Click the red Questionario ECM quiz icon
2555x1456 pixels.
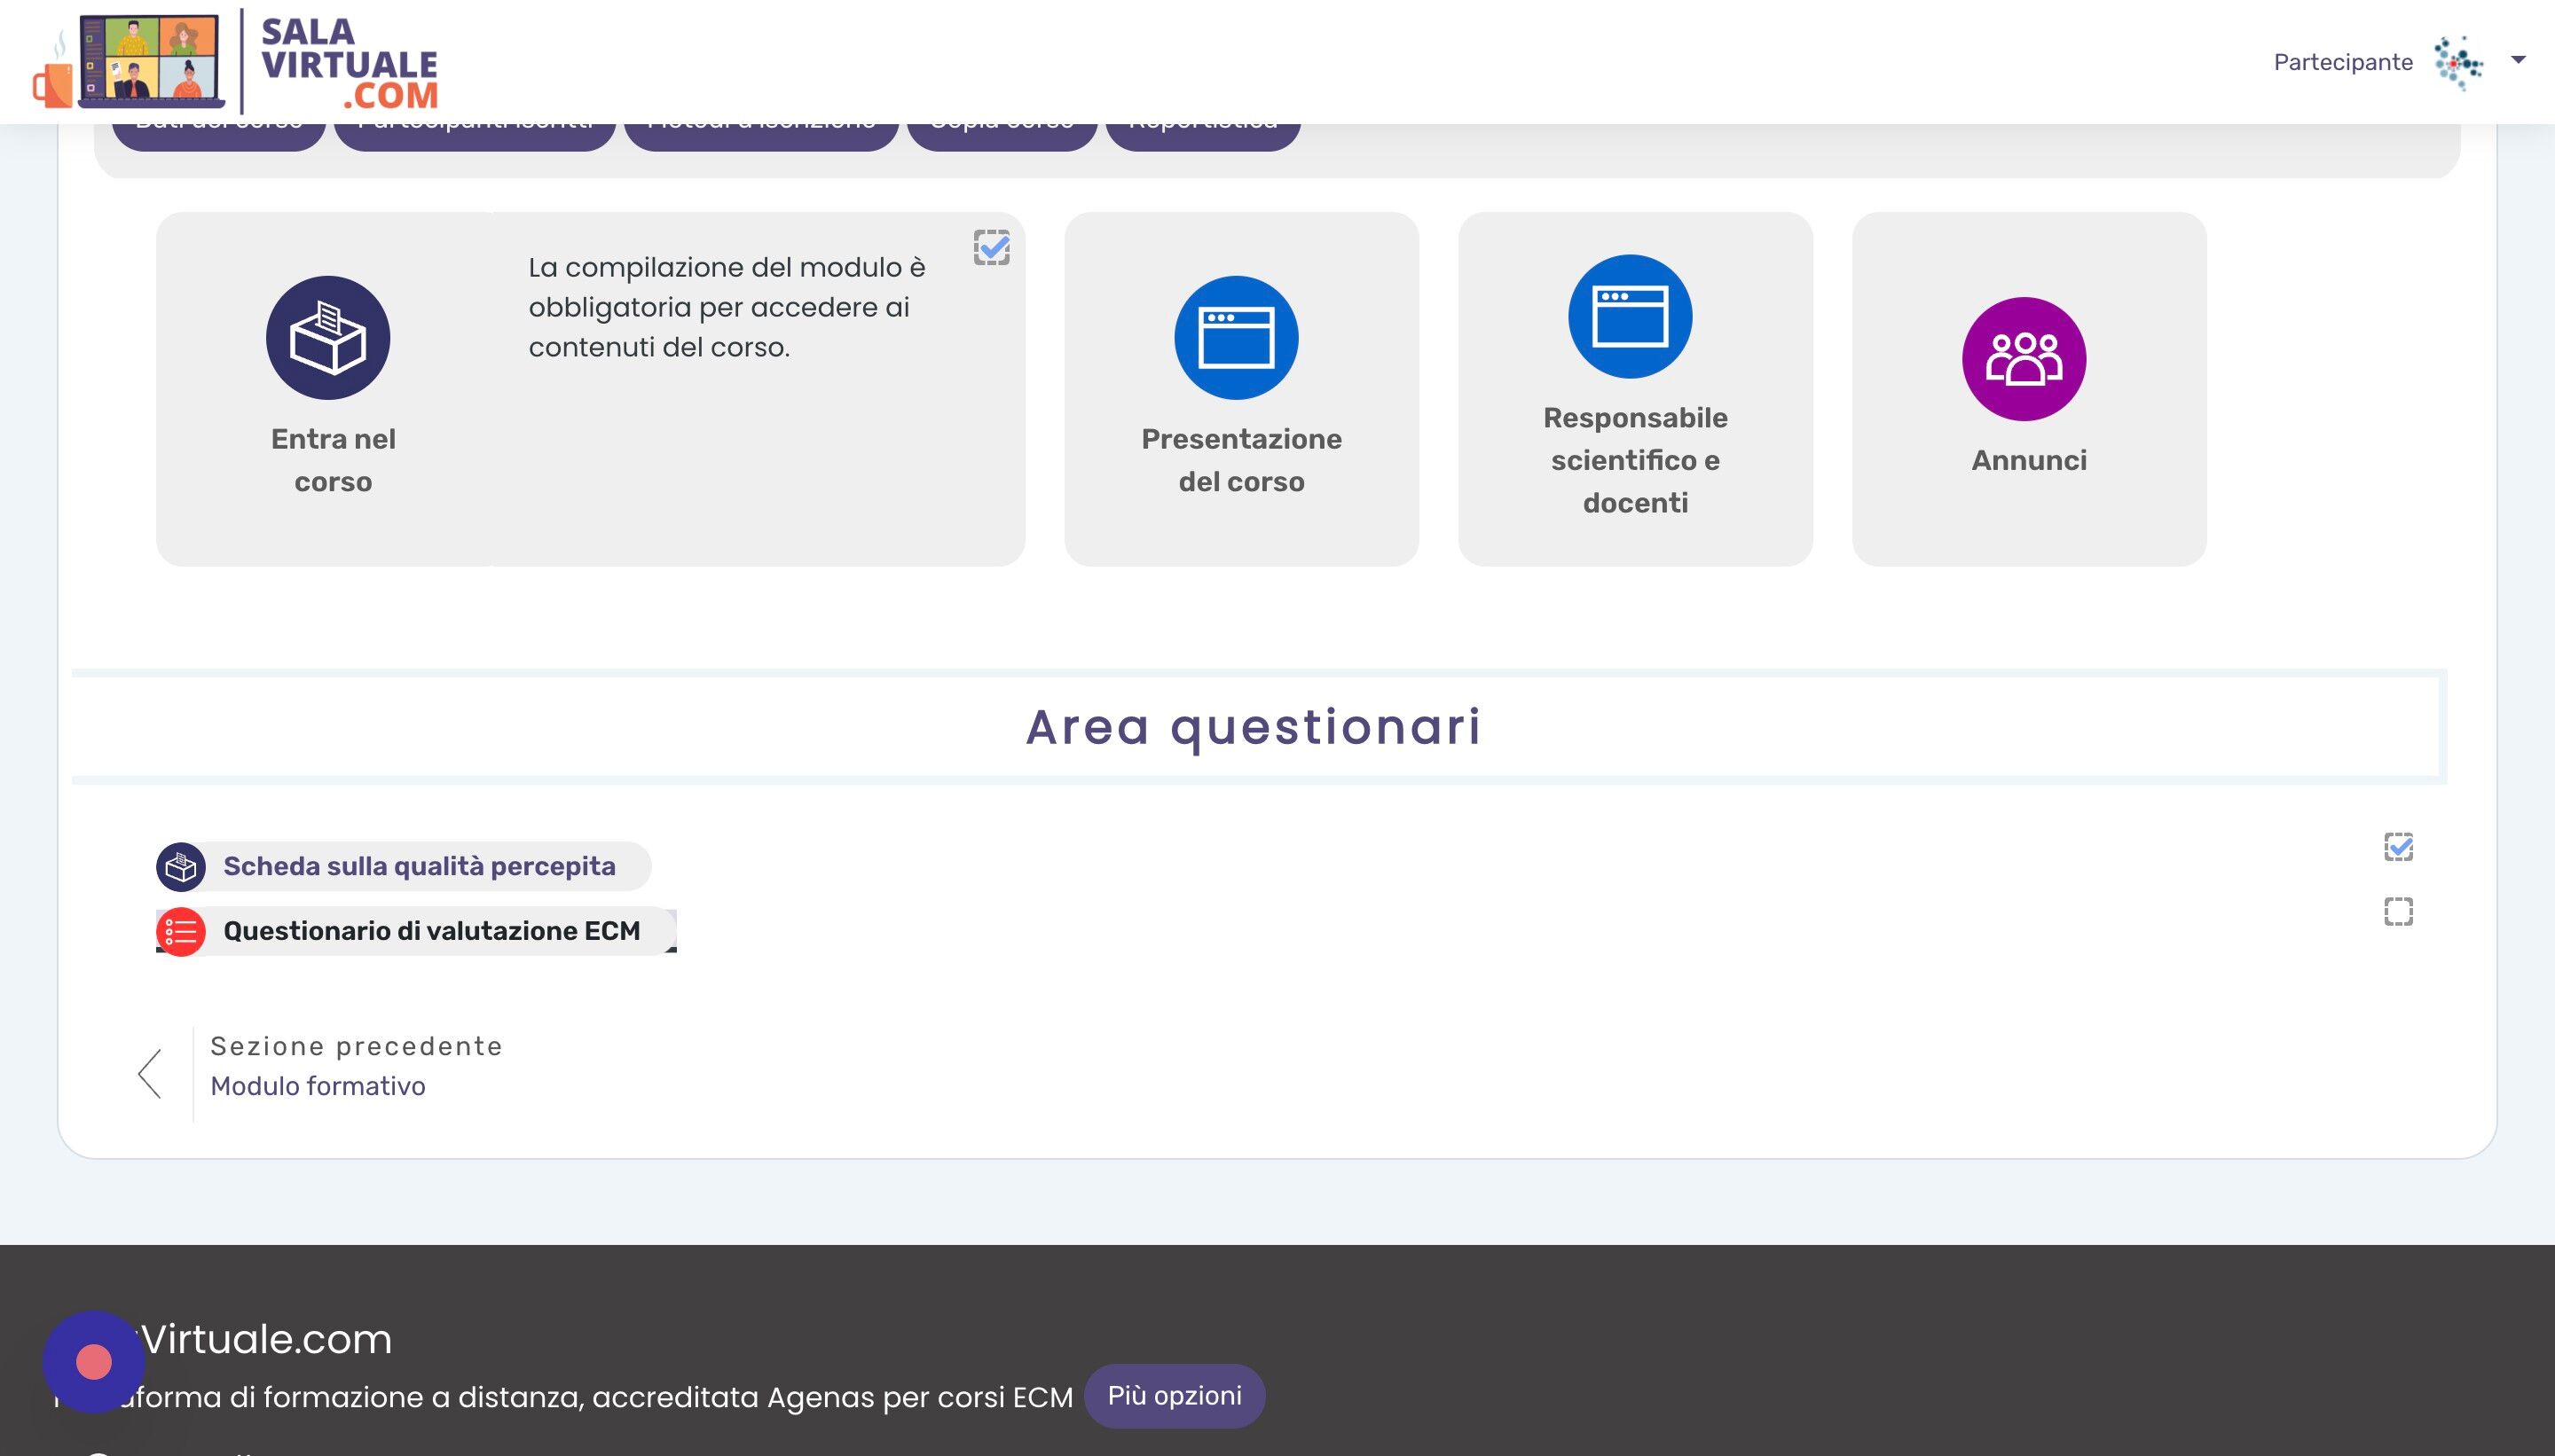[181, 931]
